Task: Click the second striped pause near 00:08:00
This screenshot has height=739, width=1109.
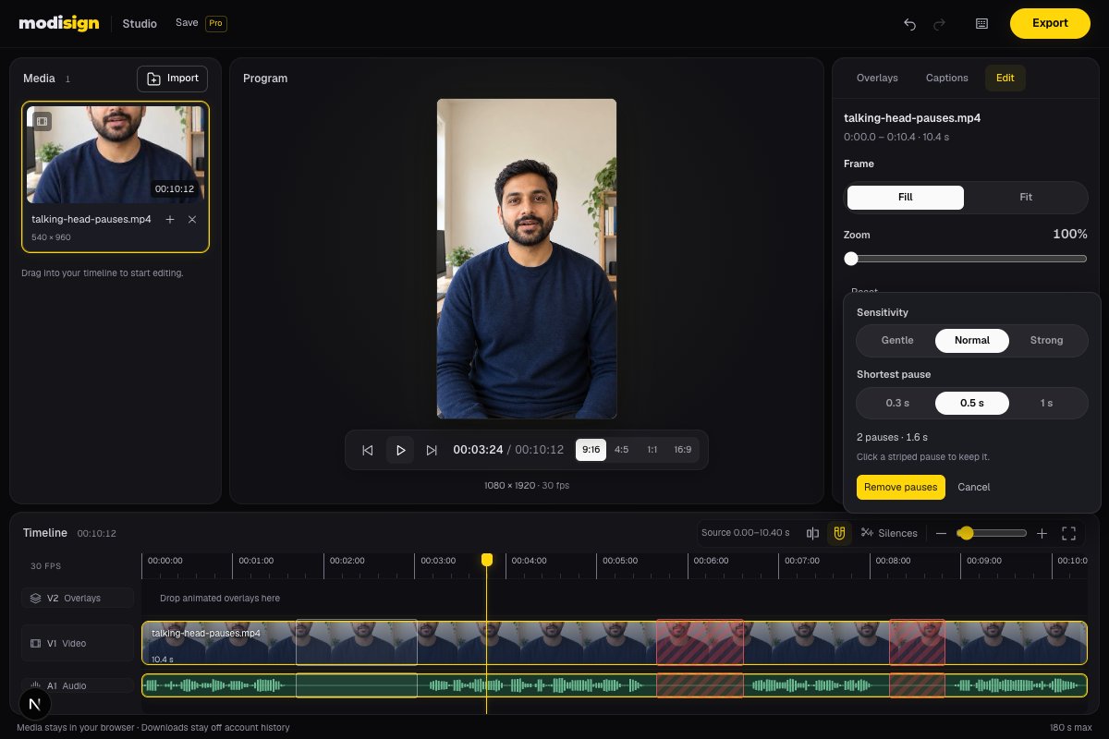Action: [917, 642]
